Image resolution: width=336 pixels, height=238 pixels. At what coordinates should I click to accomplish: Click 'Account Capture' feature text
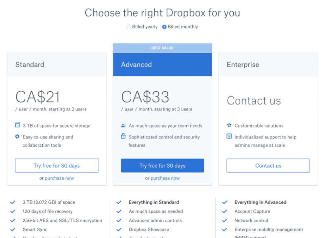252,211
